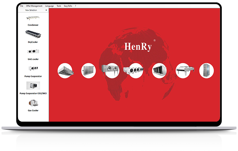This screenshot has width=238, height=151.
Task: Open the Language menu
Action: click(x=49, y=6)
